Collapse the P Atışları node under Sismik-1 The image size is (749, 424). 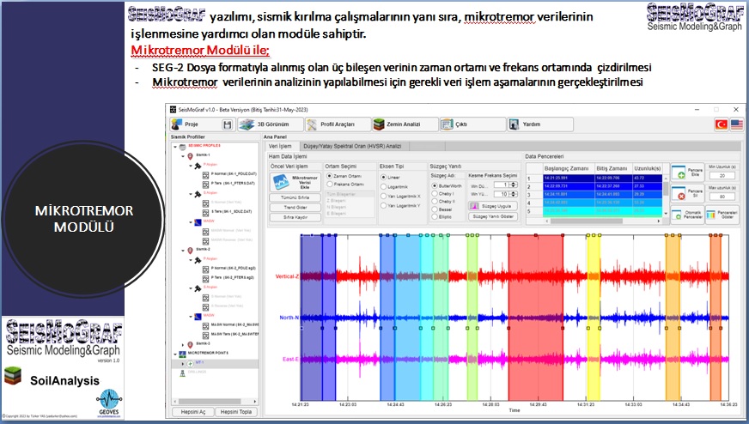190,166
